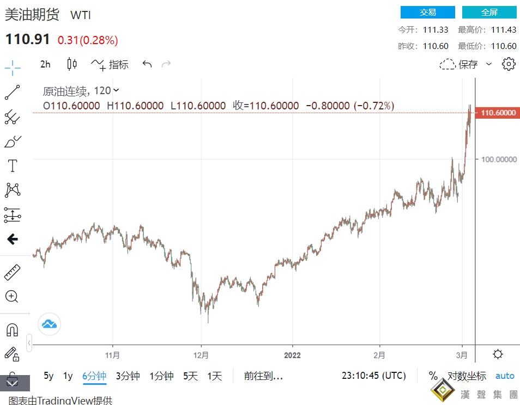520x405 pixels.
Task: Click the 交易 trade button
Action: 427,13
